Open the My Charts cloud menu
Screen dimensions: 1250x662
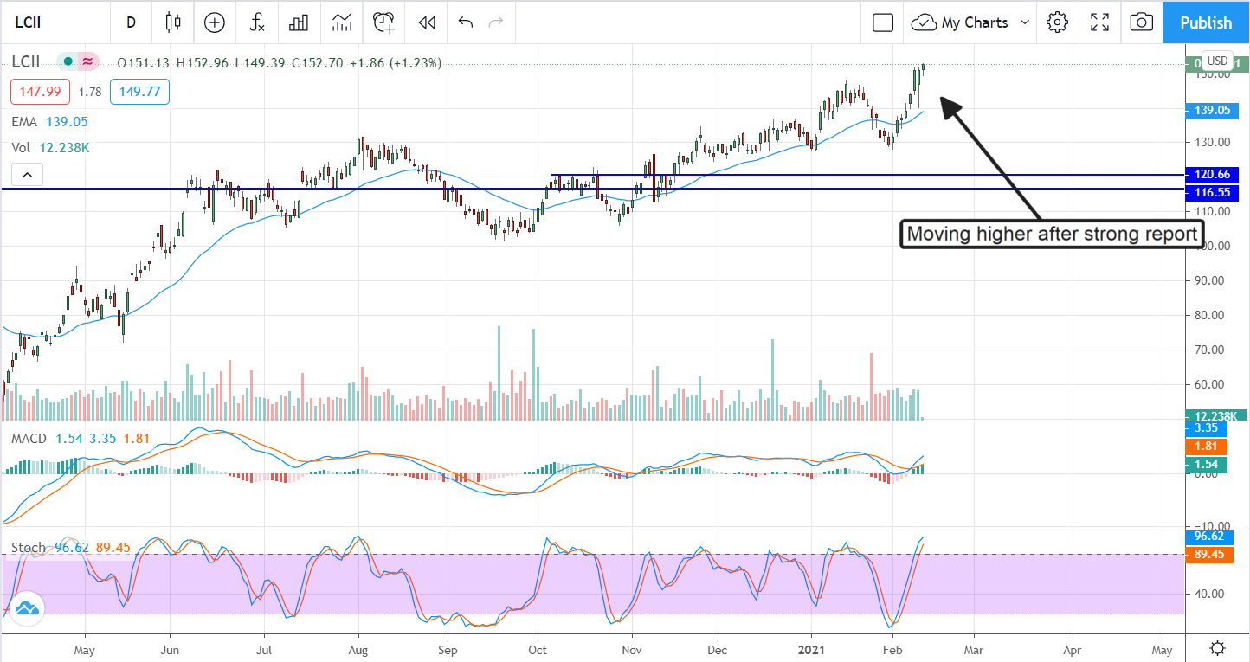[925, 22]
